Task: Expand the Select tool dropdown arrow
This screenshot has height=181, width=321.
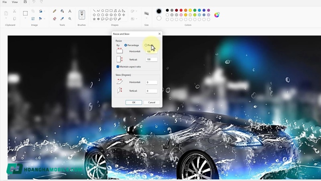Action: point(25,19)
